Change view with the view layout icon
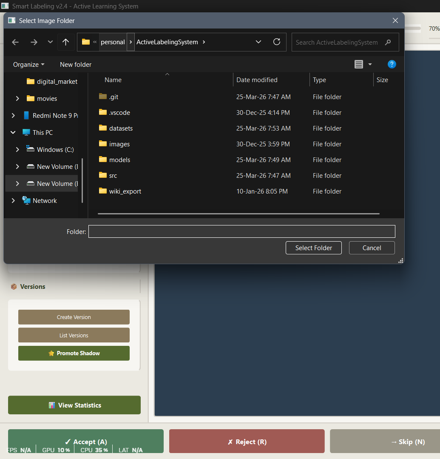This screenshot has width=440, height=459. point(359,64)
